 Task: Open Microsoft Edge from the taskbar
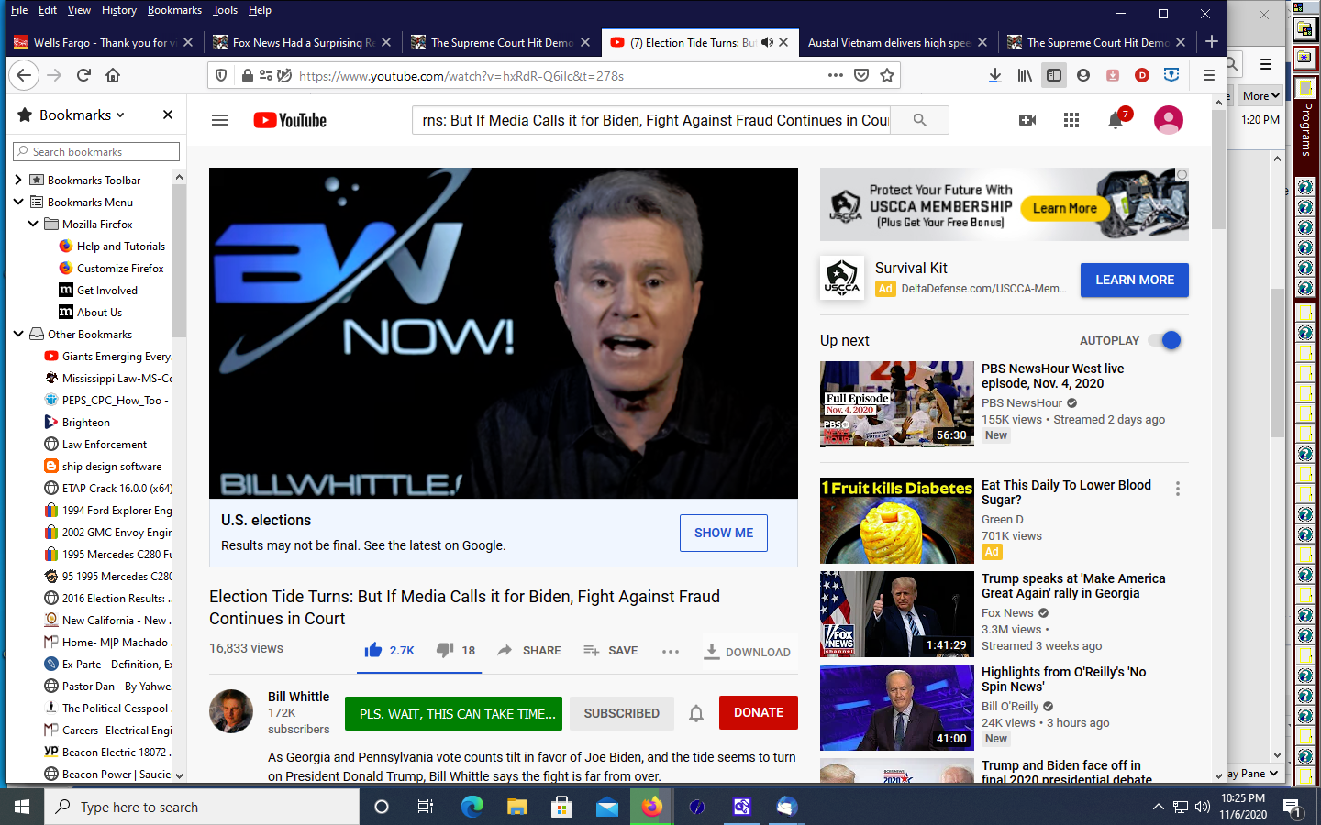tap(472, 807)
